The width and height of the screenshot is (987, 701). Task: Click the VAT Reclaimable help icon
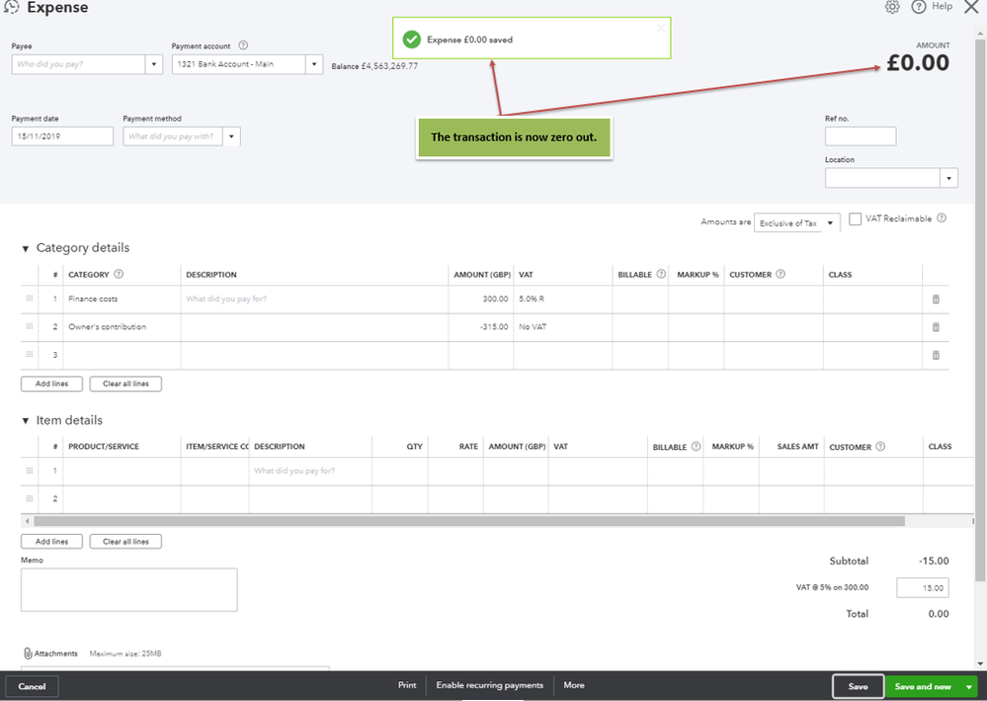click(x=942, y=219)
